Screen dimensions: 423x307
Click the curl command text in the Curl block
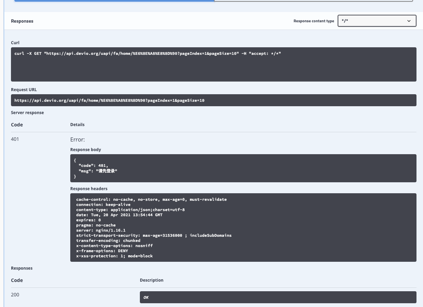147,53
